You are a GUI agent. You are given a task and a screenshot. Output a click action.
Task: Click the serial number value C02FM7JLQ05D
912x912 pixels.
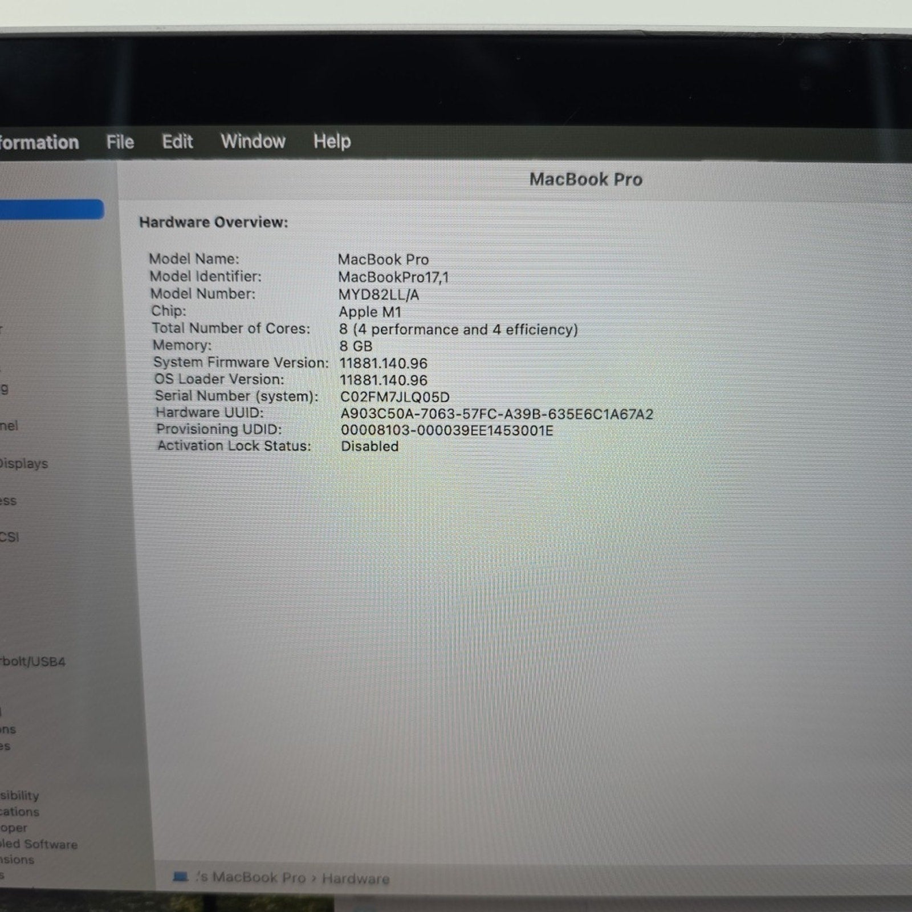(394, 397)
